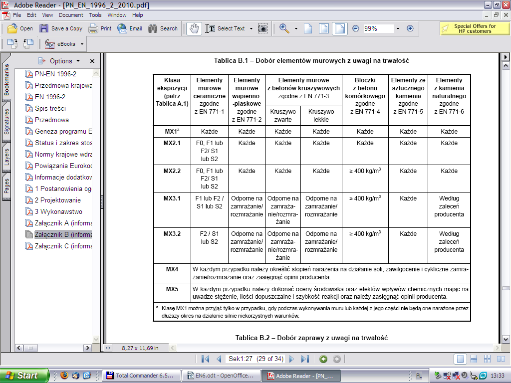Viewport: 511px width, 383px height.
Task: Rotate the page clockwise icon
Action: pos(12,44)
